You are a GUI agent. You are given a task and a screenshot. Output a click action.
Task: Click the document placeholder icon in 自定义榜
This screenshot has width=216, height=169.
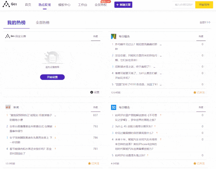(52, 59)
